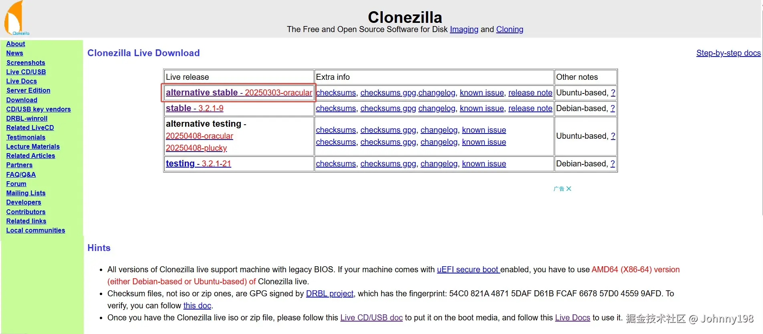Open checksums gpg for testing 3.2.1-21
Viewport: 763px width, 334px height.
coord(388,164)
